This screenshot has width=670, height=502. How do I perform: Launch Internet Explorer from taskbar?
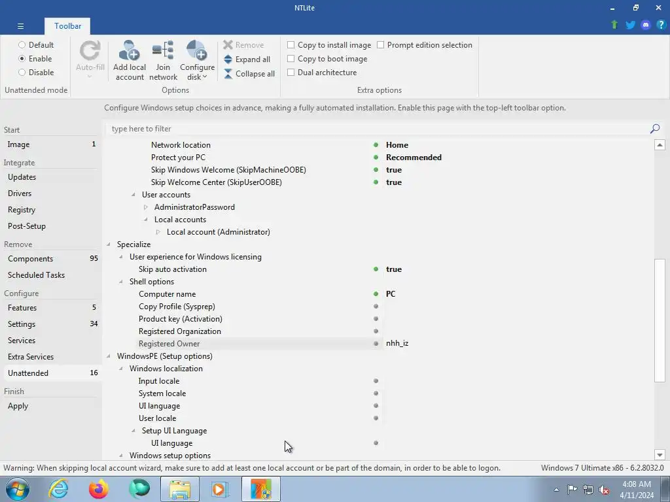coord(58,489)
